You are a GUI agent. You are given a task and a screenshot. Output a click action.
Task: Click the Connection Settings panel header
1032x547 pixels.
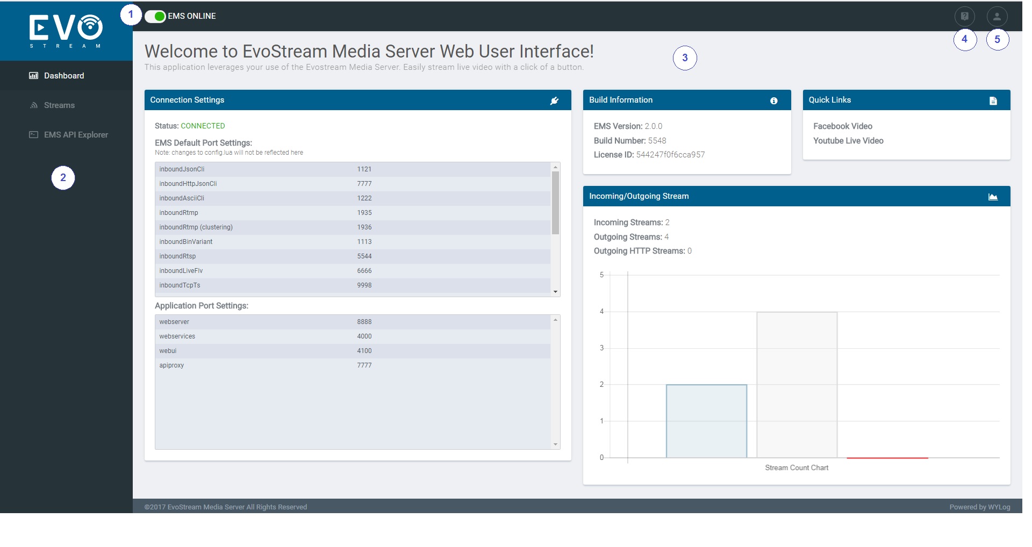point(357,100)
